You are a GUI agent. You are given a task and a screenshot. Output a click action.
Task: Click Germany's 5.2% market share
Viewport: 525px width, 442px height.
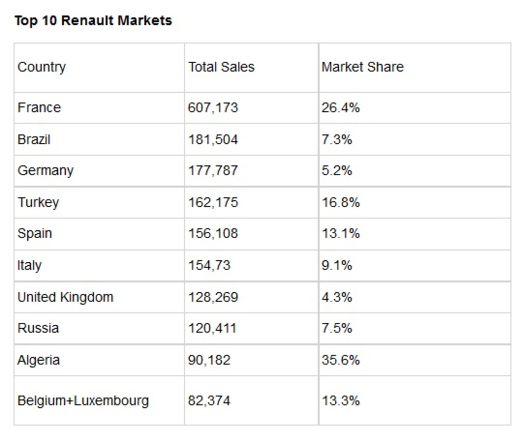[337, 171]
